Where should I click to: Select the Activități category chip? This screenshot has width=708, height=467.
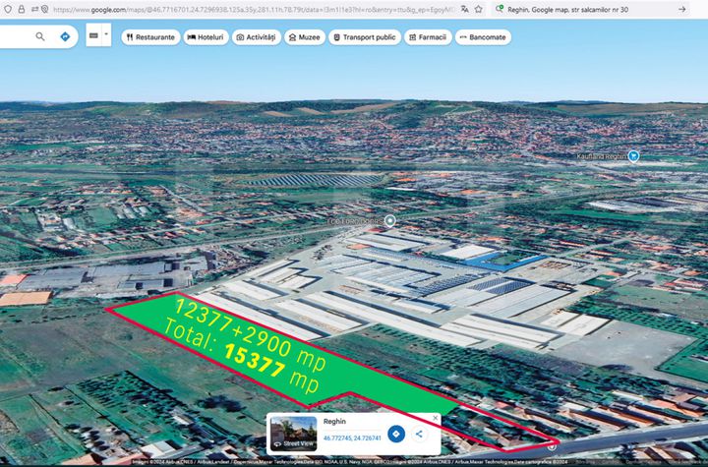pyautogui.click(x=255, y=37)
